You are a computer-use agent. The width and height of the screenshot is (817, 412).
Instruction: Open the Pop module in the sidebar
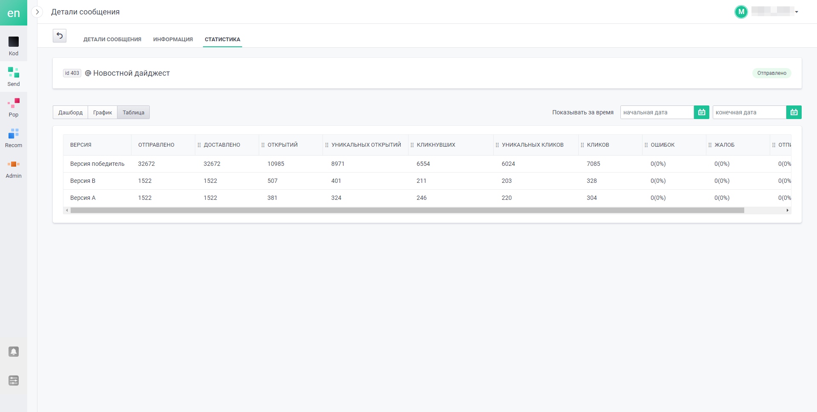14,107
